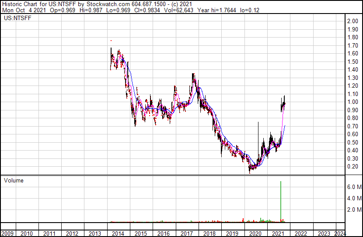Click the 0.60 price axis label
363x237 pixels.
coord(353,134)
